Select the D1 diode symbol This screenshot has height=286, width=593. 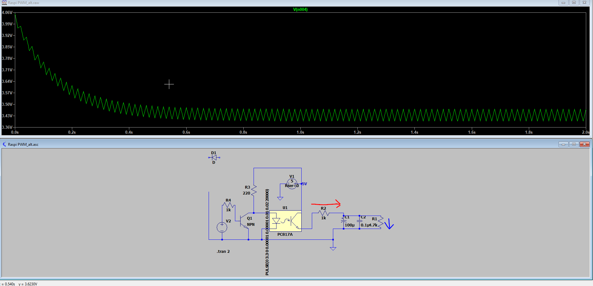coord(214,158)
